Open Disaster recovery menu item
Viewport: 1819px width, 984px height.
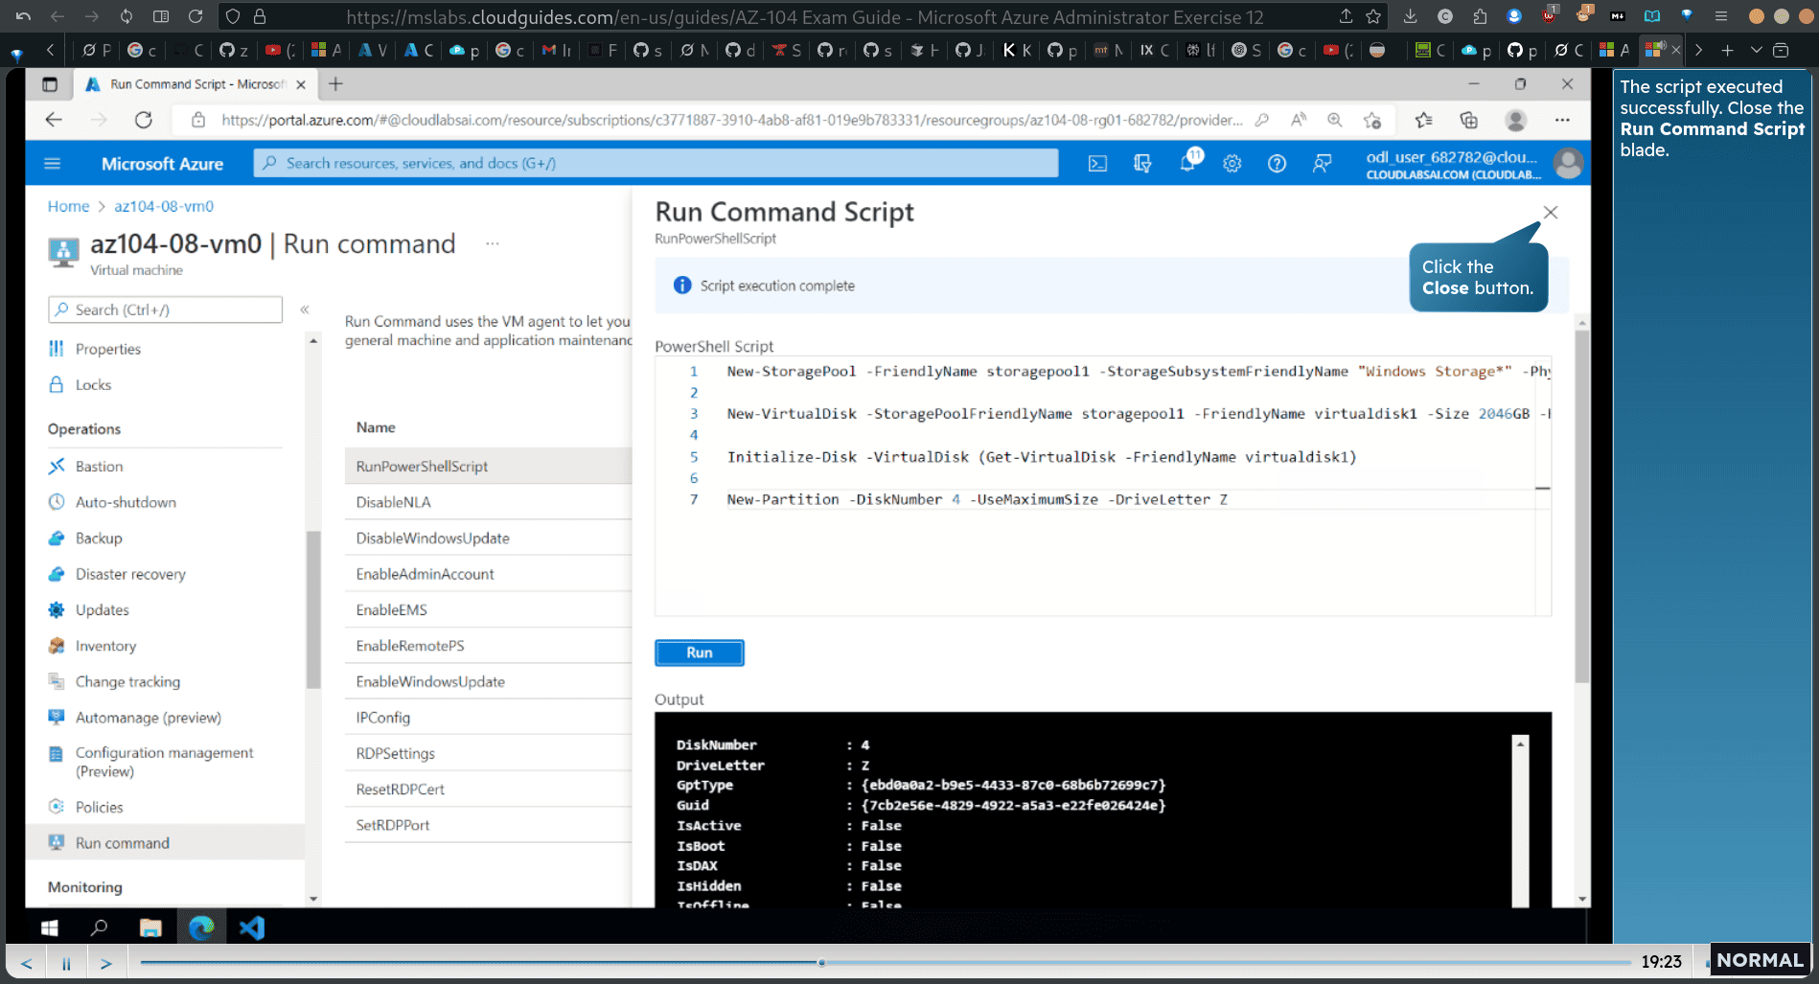click(x=130, y=574)
